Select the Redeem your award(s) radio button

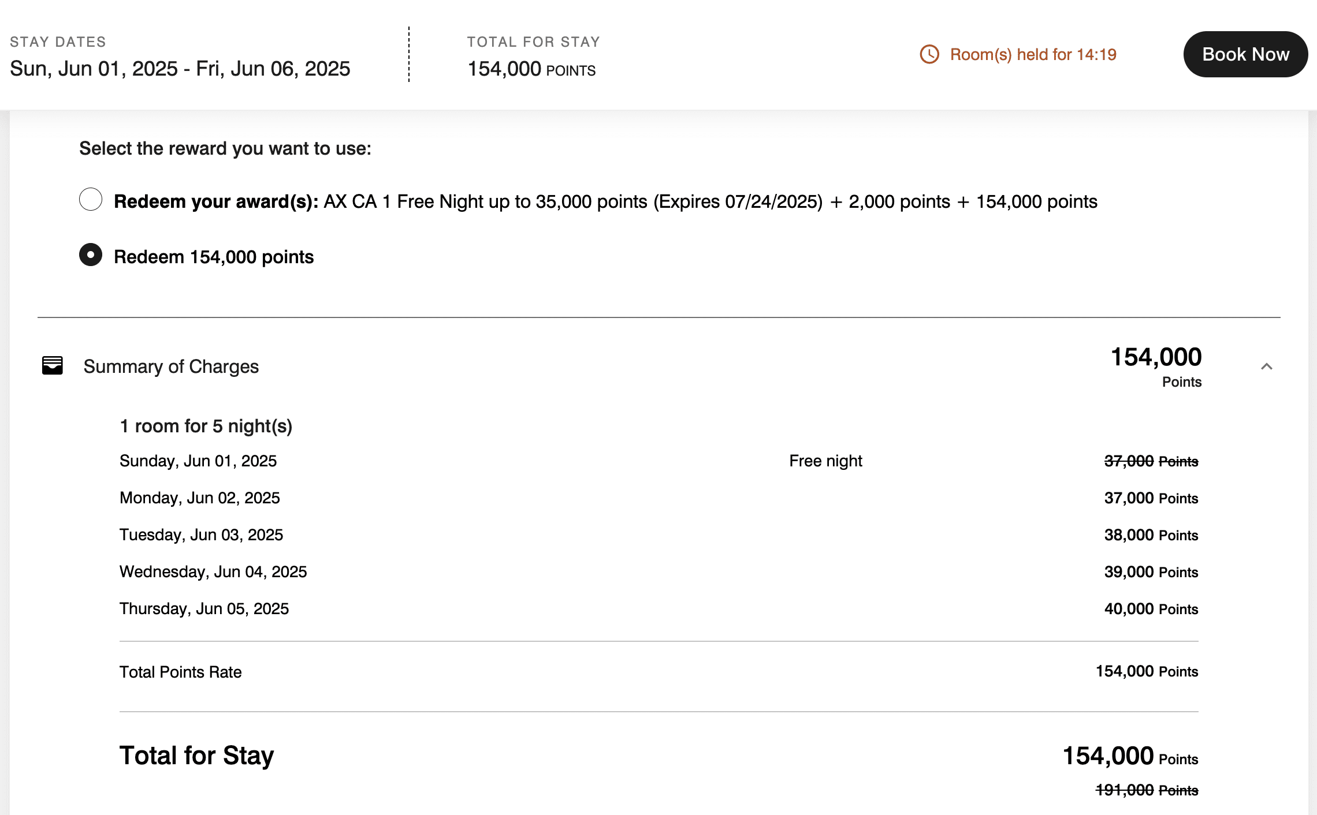91,199
